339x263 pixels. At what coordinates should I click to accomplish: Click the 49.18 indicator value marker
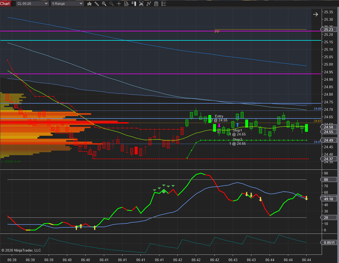click(329, 199)
